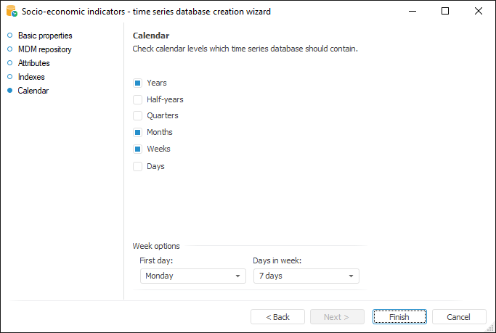This screenshot has width=496, height=333.
Task: Click the database wizard title bar icon
Action: (12, 12)
